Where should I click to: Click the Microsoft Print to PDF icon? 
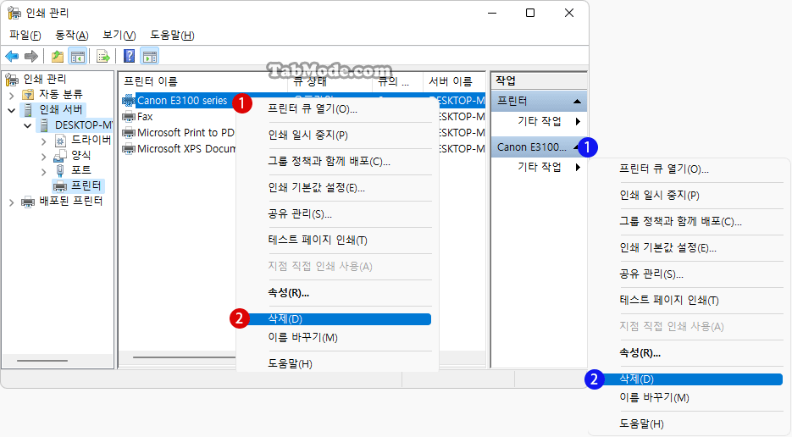pos(129,133)
